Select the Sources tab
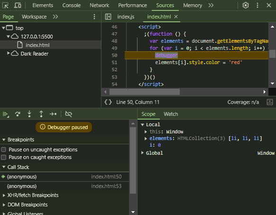276x215 pixels. (x=165, y=5)
